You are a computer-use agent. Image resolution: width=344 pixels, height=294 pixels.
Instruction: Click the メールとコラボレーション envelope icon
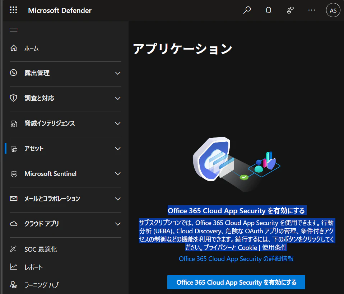(14, 199)
